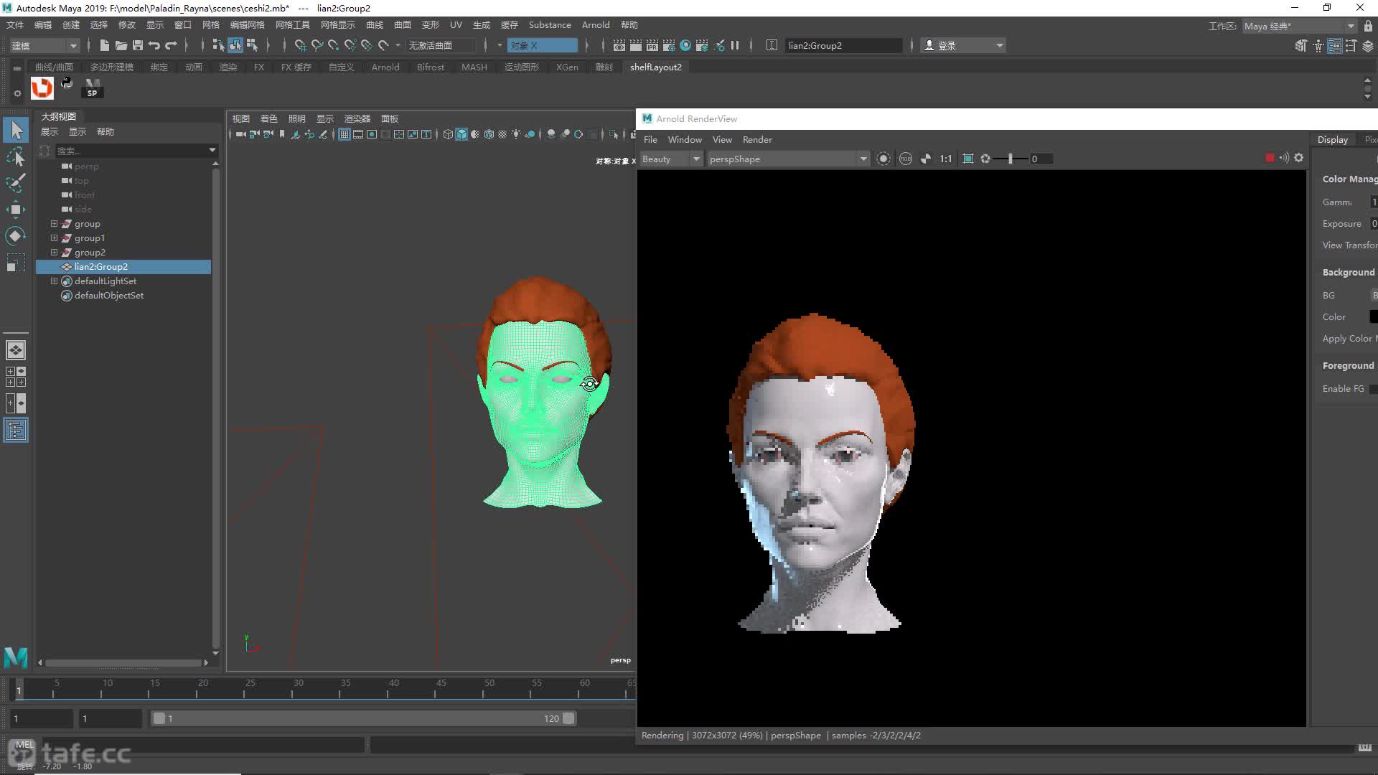Viewport: 1378px width, 775px height.
Task: Set Arnold view to 1:1 zoom
Action: click(x=946, y=159)
